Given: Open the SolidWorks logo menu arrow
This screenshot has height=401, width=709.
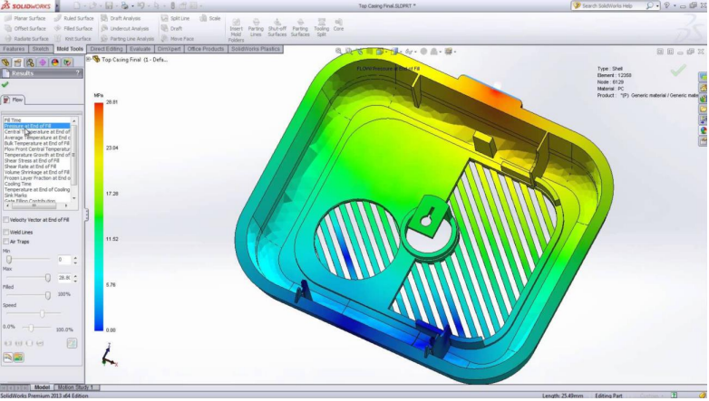Looking at the screenshot, I should point(57,5).
